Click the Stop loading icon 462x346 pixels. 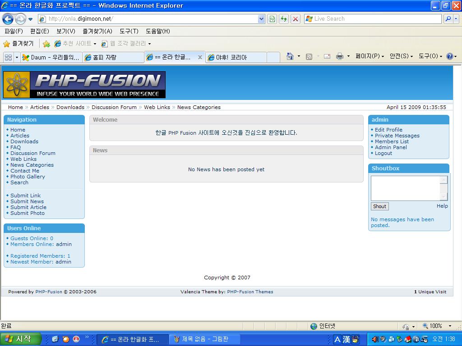(295, 19)
